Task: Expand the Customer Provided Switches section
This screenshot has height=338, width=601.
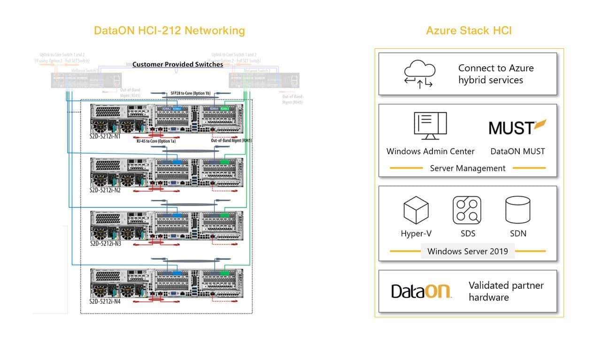Action: coord(177,64)
